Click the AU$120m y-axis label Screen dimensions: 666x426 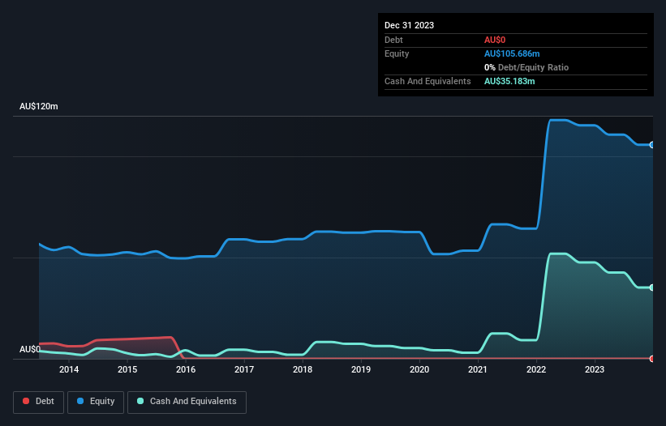[x=39, y=106]
